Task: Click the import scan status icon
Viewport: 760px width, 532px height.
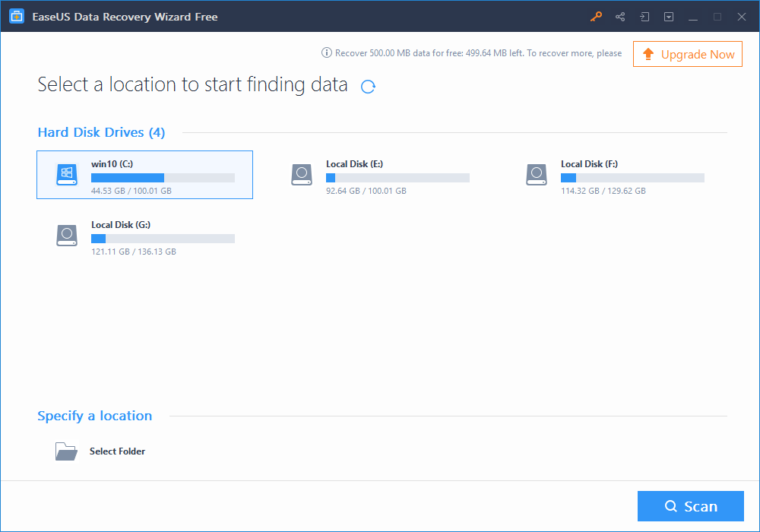Action: pos(644,17)
